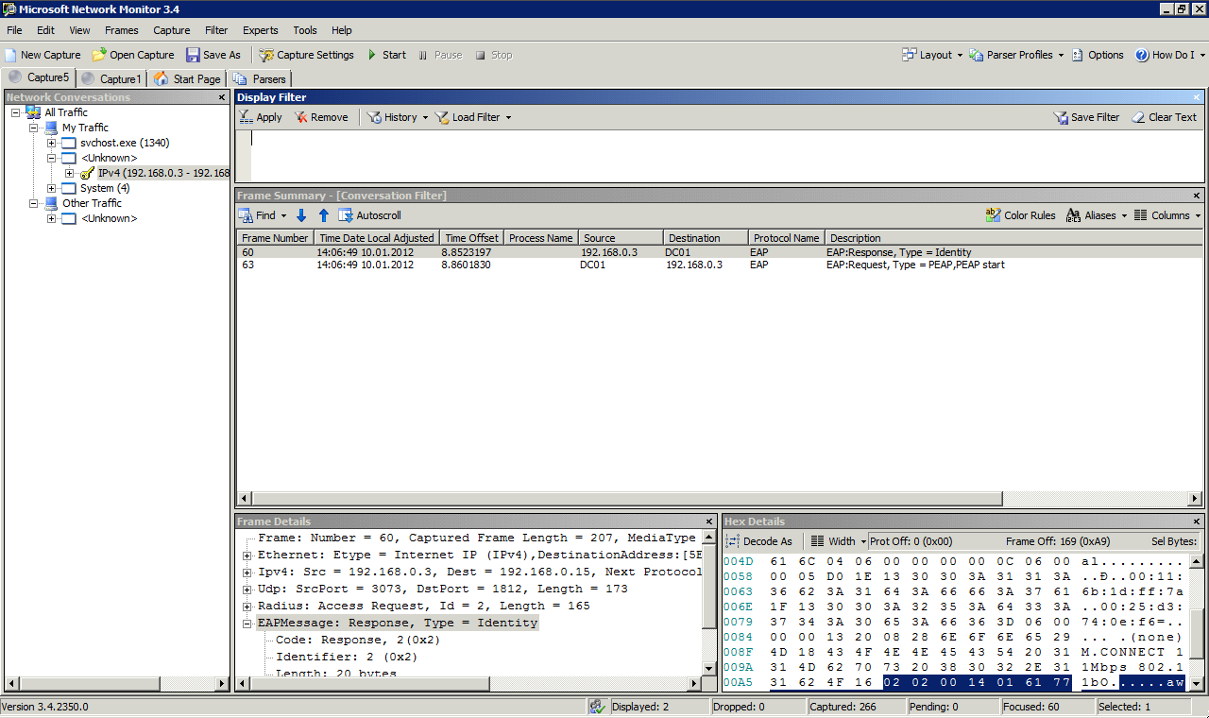Open the Experts menu
Screen dimensions: 1209x718
pos(260,30)
